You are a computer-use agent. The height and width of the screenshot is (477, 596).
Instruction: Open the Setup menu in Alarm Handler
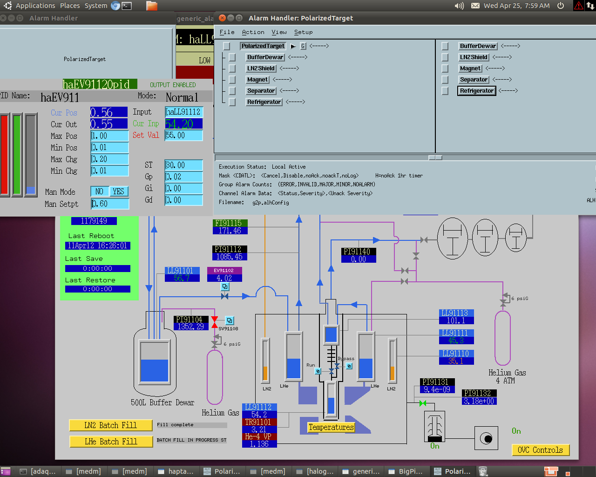(x=303, y=32)
